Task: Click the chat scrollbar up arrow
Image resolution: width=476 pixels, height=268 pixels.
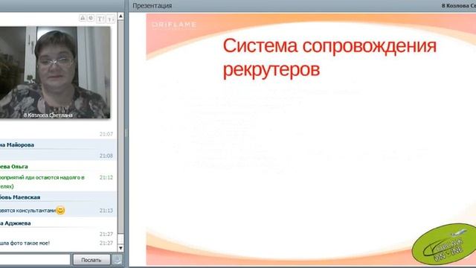Action: tap(120, 16)
